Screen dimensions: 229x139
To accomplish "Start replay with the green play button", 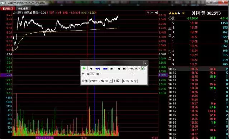I will 84,69.
